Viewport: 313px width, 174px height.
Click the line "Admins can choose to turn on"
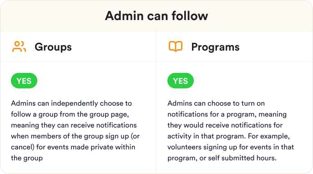tap(216, 103)
